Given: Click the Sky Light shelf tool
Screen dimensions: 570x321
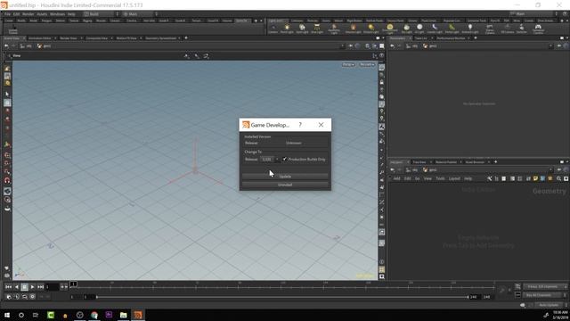Looking at the screenshot, I should tap(406, 29).
